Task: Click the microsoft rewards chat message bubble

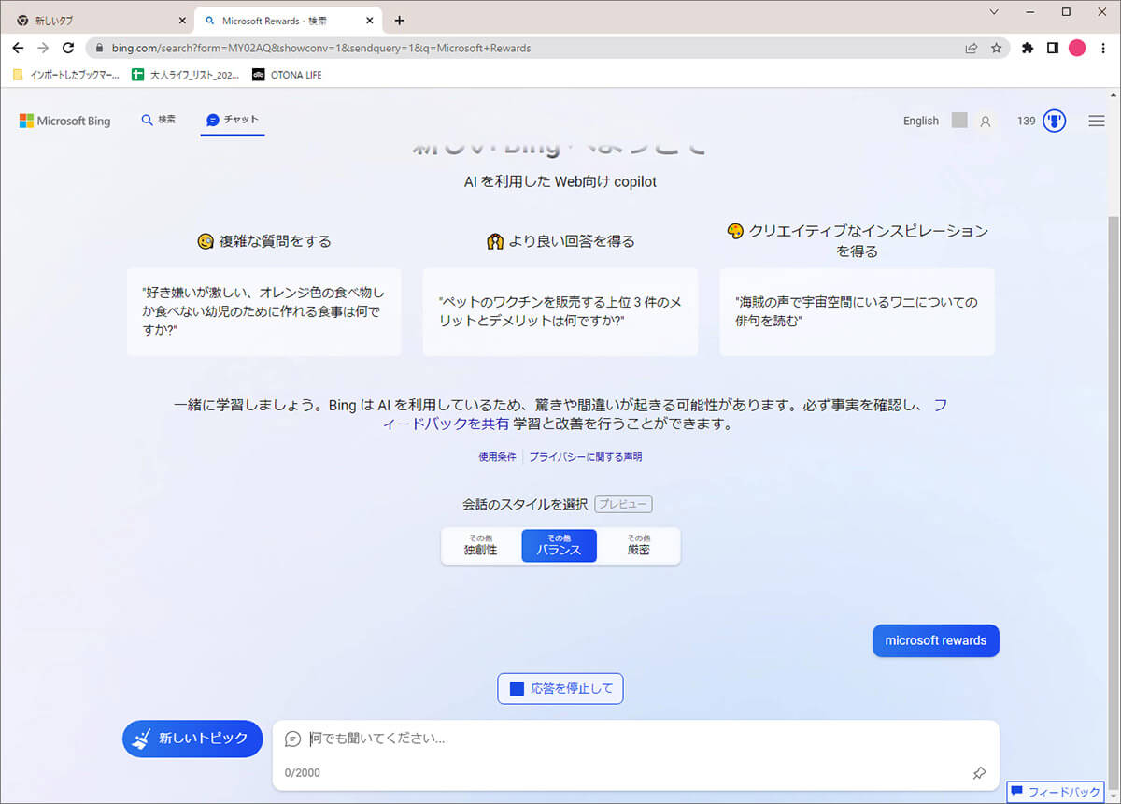Action: 936,641
